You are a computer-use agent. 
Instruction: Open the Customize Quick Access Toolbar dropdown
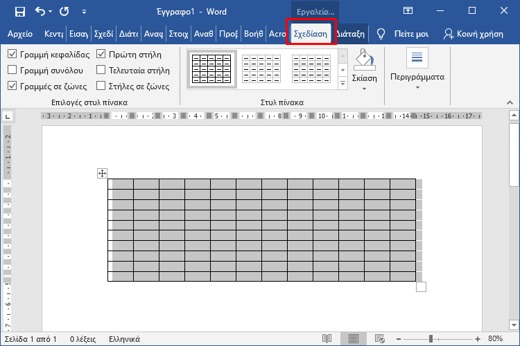pyautogui.click(x=85, y=12)
